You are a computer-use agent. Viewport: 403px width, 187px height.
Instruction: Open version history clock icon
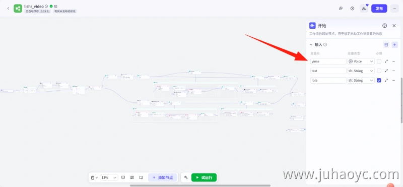click(x=352, y=9)
